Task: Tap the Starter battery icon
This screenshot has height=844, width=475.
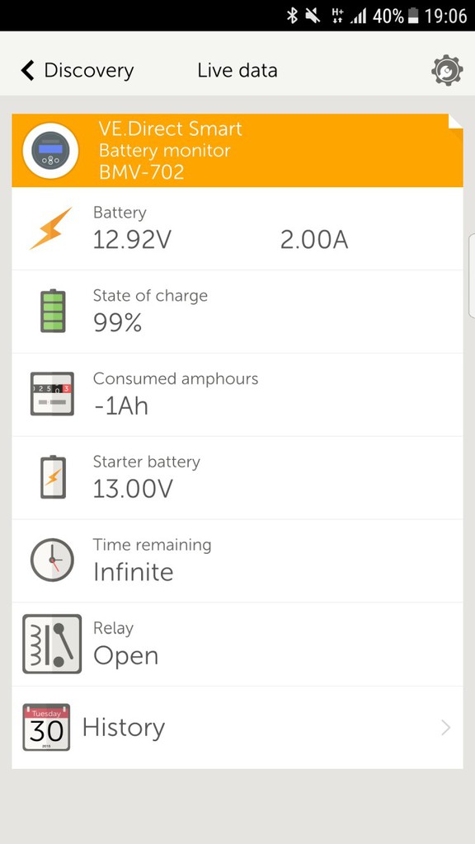Action: click(54, 477)
